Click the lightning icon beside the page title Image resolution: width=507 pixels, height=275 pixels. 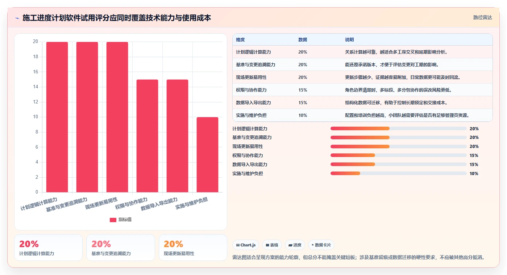[17, 18]
